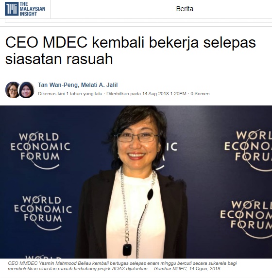Click the black pendant on the necklace
The height and width of the screenshot is (278, 272).
pos(127,250)
